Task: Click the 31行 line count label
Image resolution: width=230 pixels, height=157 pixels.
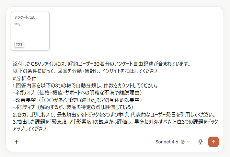Action: tap(17, 24)
